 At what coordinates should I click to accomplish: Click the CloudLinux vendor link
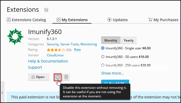(55, 55)
